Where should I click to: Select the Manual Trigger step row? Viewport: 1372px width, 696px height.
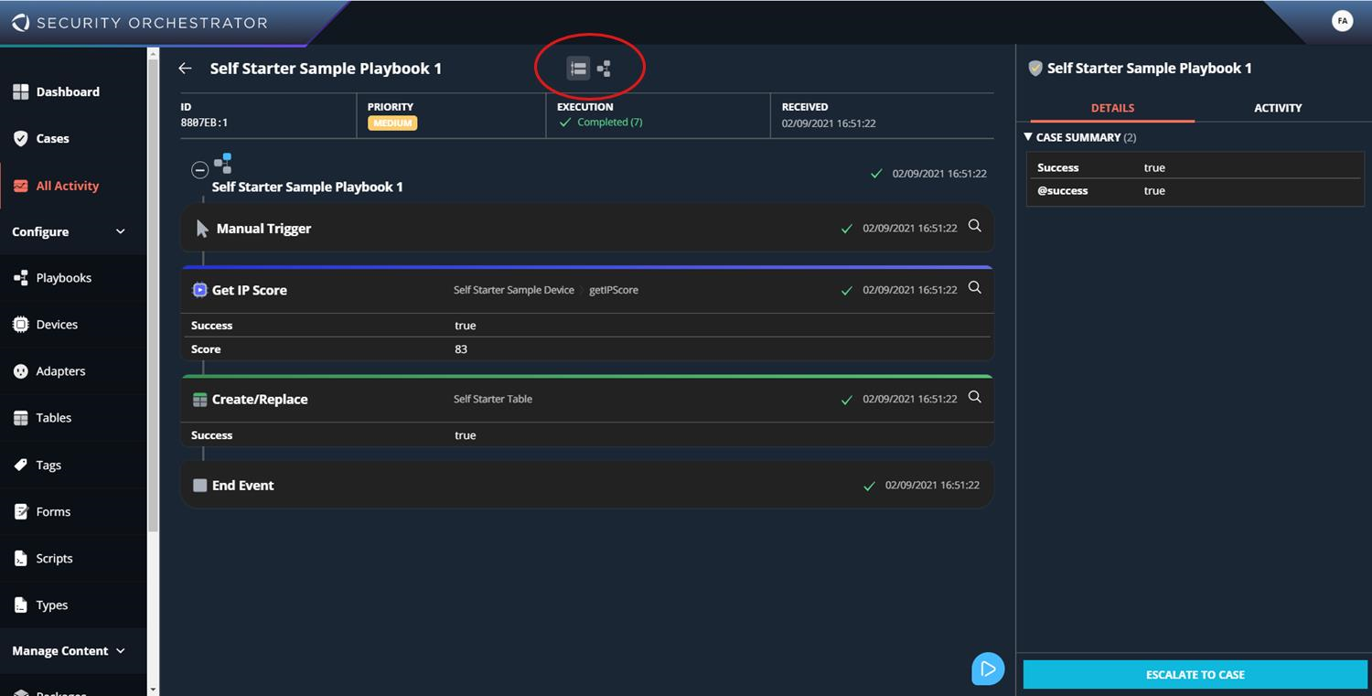(x=587, y=228)
